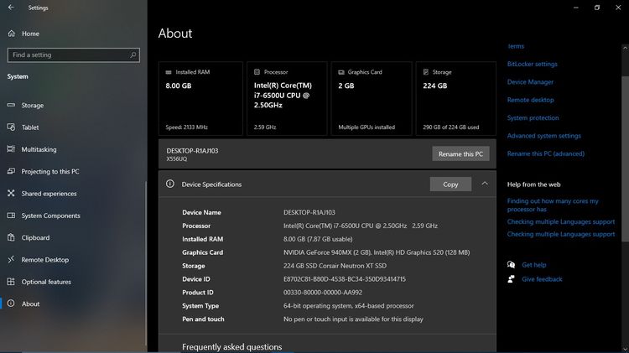
Task: Collapse the Device Specifications section
Action: coord(485,184)
